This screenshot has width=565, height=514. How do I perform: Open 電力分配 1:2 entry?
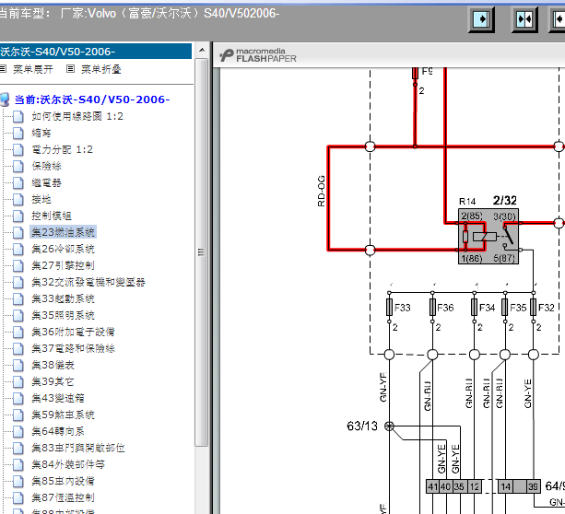click(x=62, y=149)
